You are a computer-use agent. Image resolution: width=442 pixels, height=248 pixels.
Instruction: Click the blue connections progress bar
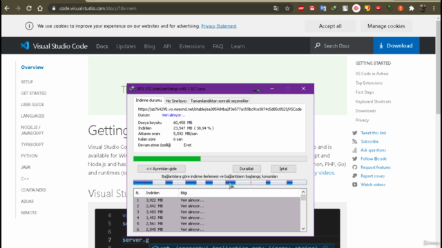(x=220, y=183)
